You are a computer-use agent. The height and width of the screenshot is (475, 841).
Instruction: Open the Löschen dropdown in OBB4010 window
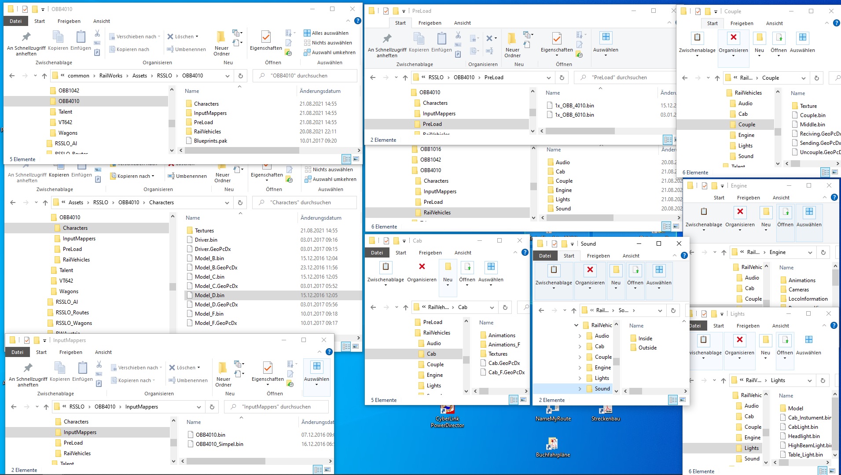click(197, 37)
